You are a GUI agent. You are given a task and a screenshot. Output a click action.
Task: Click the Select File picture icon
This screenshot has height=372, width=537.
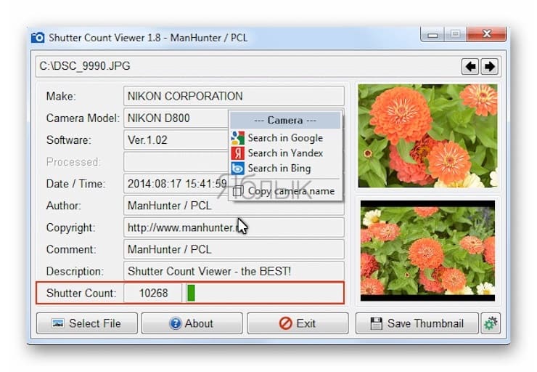click(x=58, y=323)
